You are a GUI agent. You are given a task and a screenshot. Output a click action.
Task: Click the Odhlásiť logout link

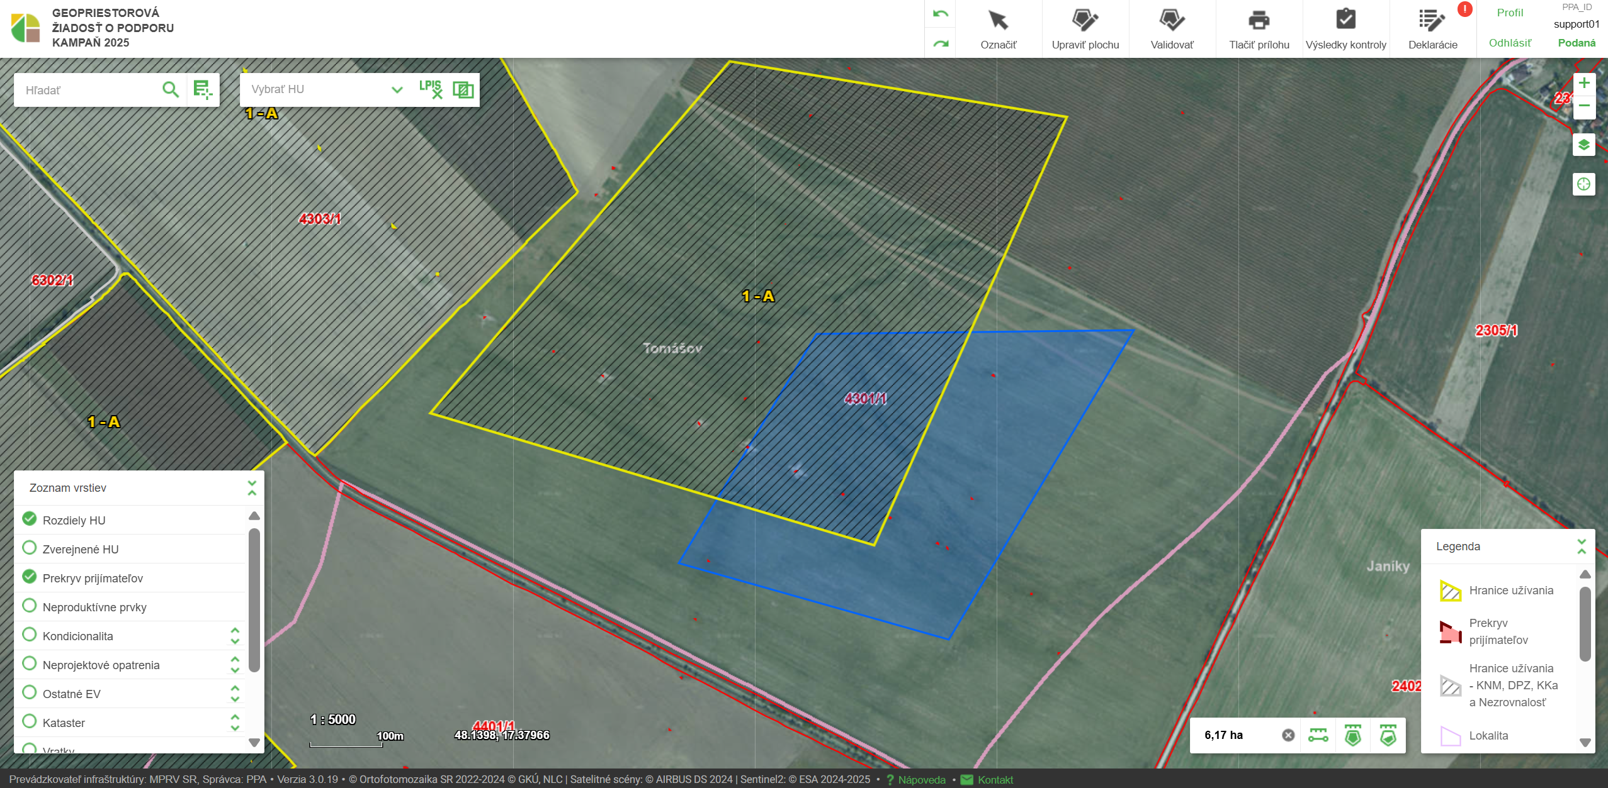click(1510, 43)
